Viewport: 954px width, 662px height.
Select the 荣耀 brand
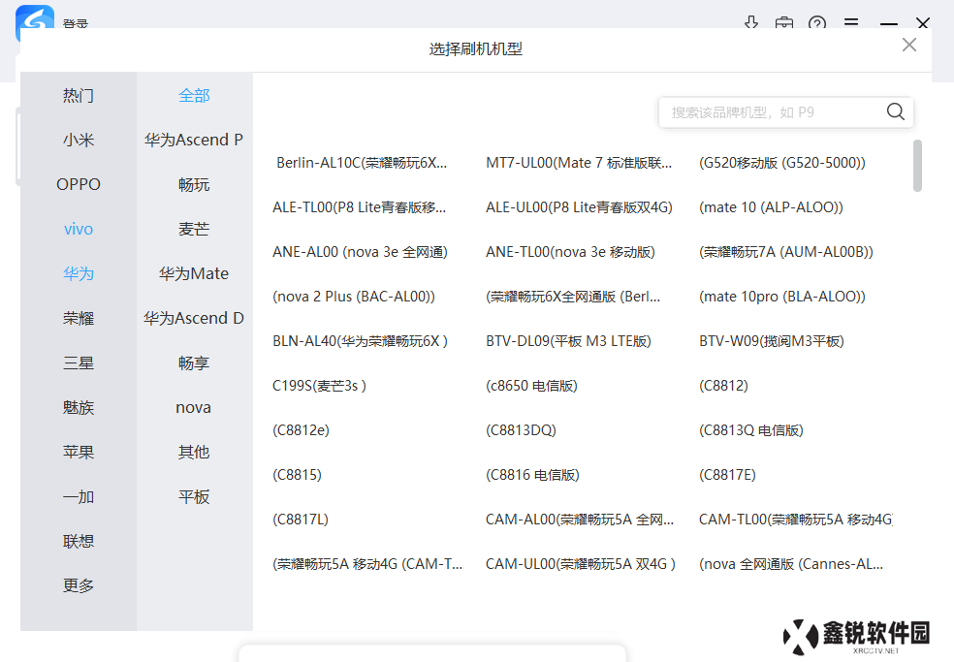point(79,318)
